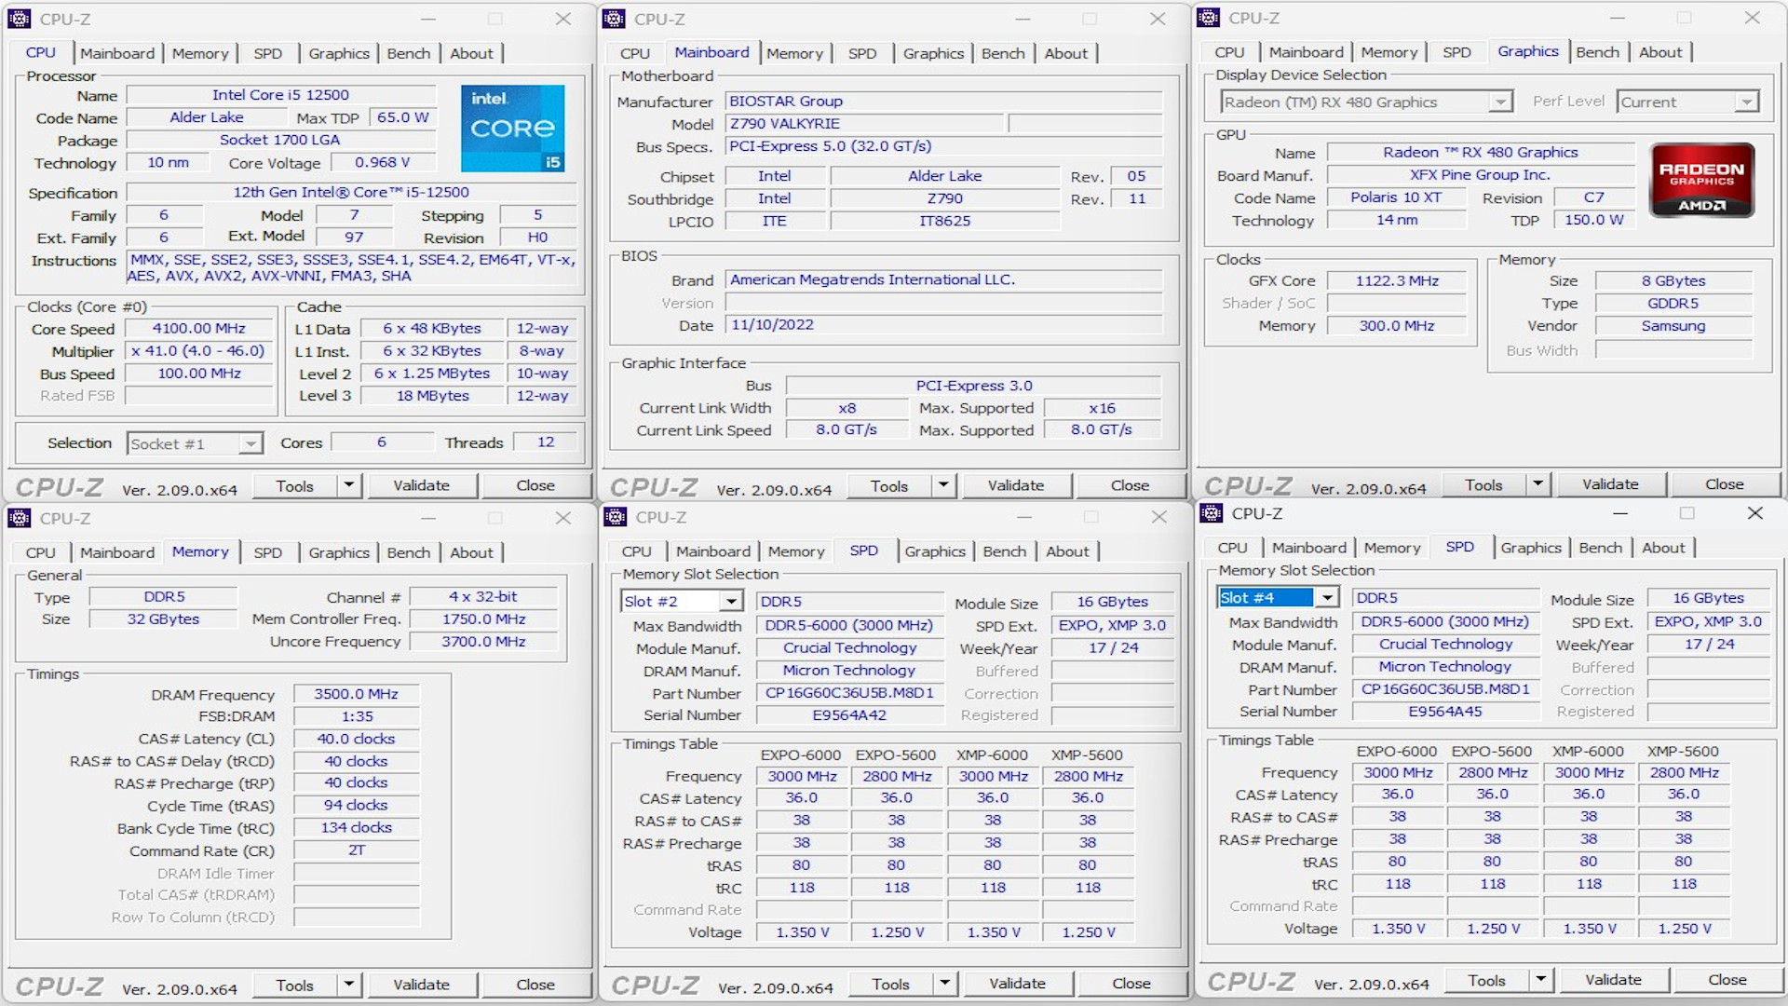The width and height of the screenshot is (1788, 1006).
Task: Switch to the Bench tab in the CPU window
Action: pyautogui.click(x=408, y=53)
